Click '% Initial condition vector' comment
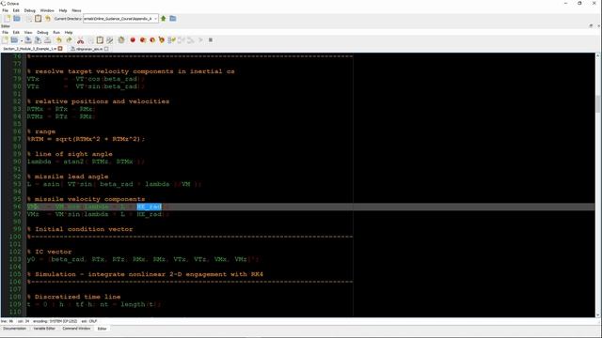Image resolution: width=602 pixels, height=338 pixels. [x=80, y=229]
